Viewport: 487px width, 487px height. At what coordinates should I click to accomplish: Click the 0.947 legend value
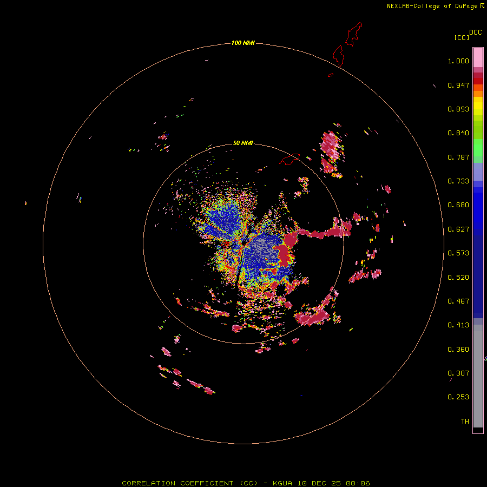(458, 85)
